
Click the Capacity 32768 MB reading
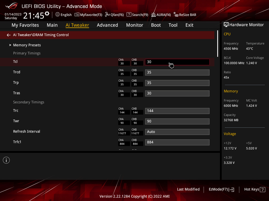pos(231,120)
